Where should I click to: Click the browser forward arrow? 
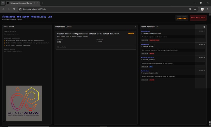[9, 9]
